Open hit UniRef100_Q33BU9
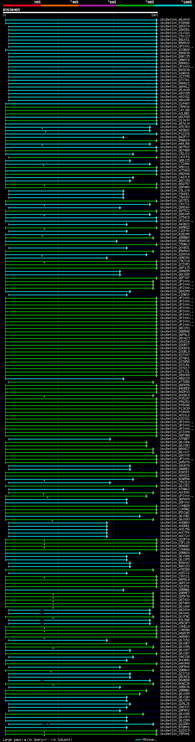 click(175, 50)
